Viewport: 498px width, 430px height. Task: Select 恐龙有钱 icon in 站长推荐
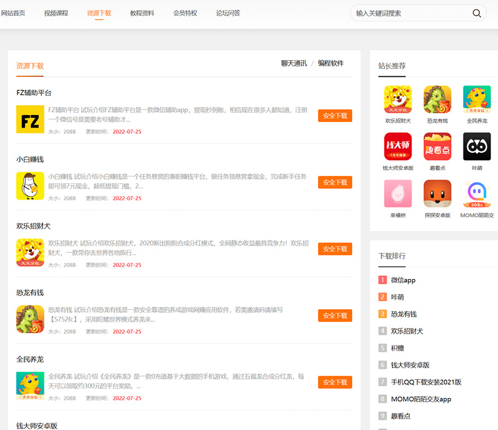(437, 100)
